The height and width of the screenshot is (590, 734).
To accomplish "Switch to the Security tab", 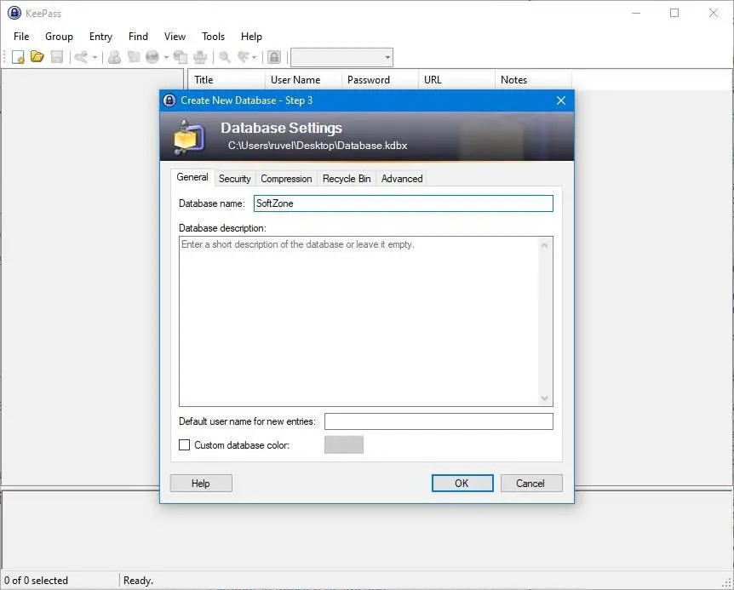I will pos(234,179).
